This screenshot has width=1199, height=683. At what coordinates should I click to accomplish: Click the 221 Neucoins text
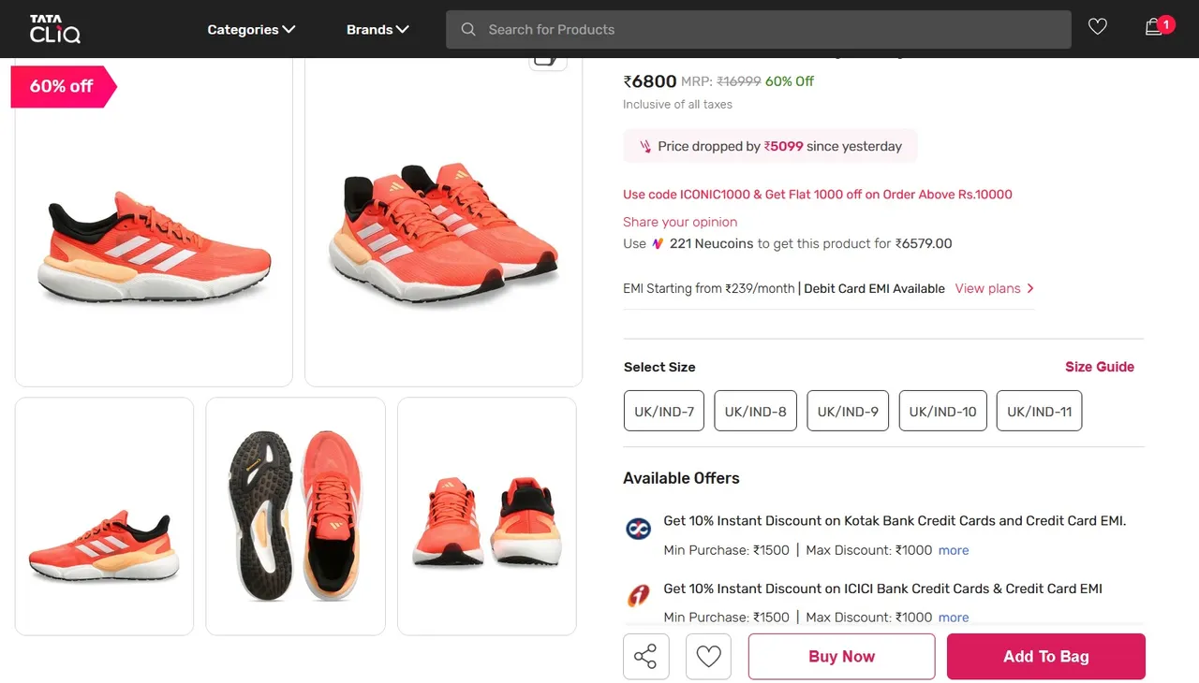[711, 243]
